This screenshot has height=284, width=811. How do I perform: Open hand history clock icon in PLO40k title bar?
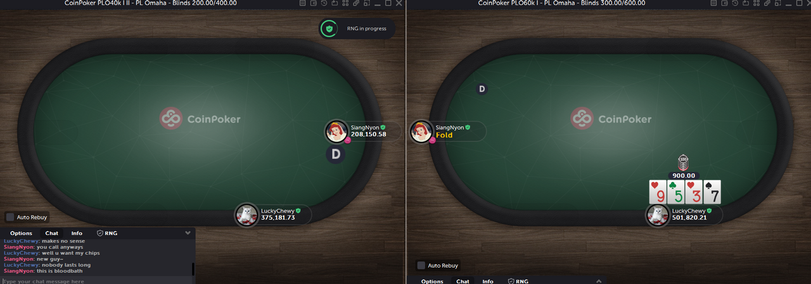click(x=324, y=3)
